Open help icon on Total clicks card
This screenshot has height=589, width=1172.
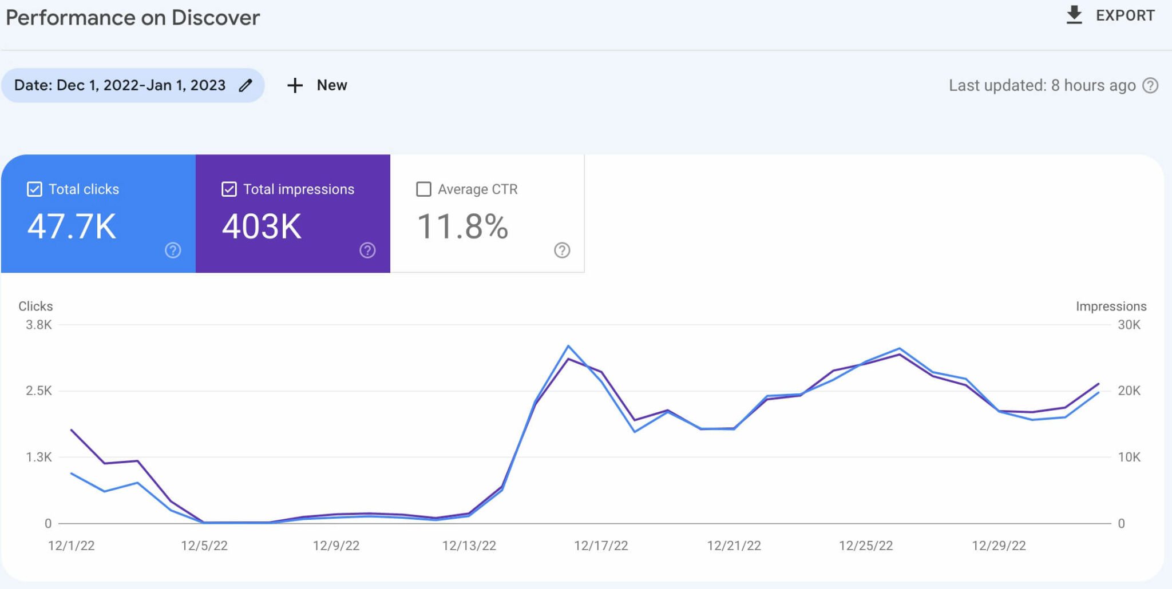pos(172,250)
